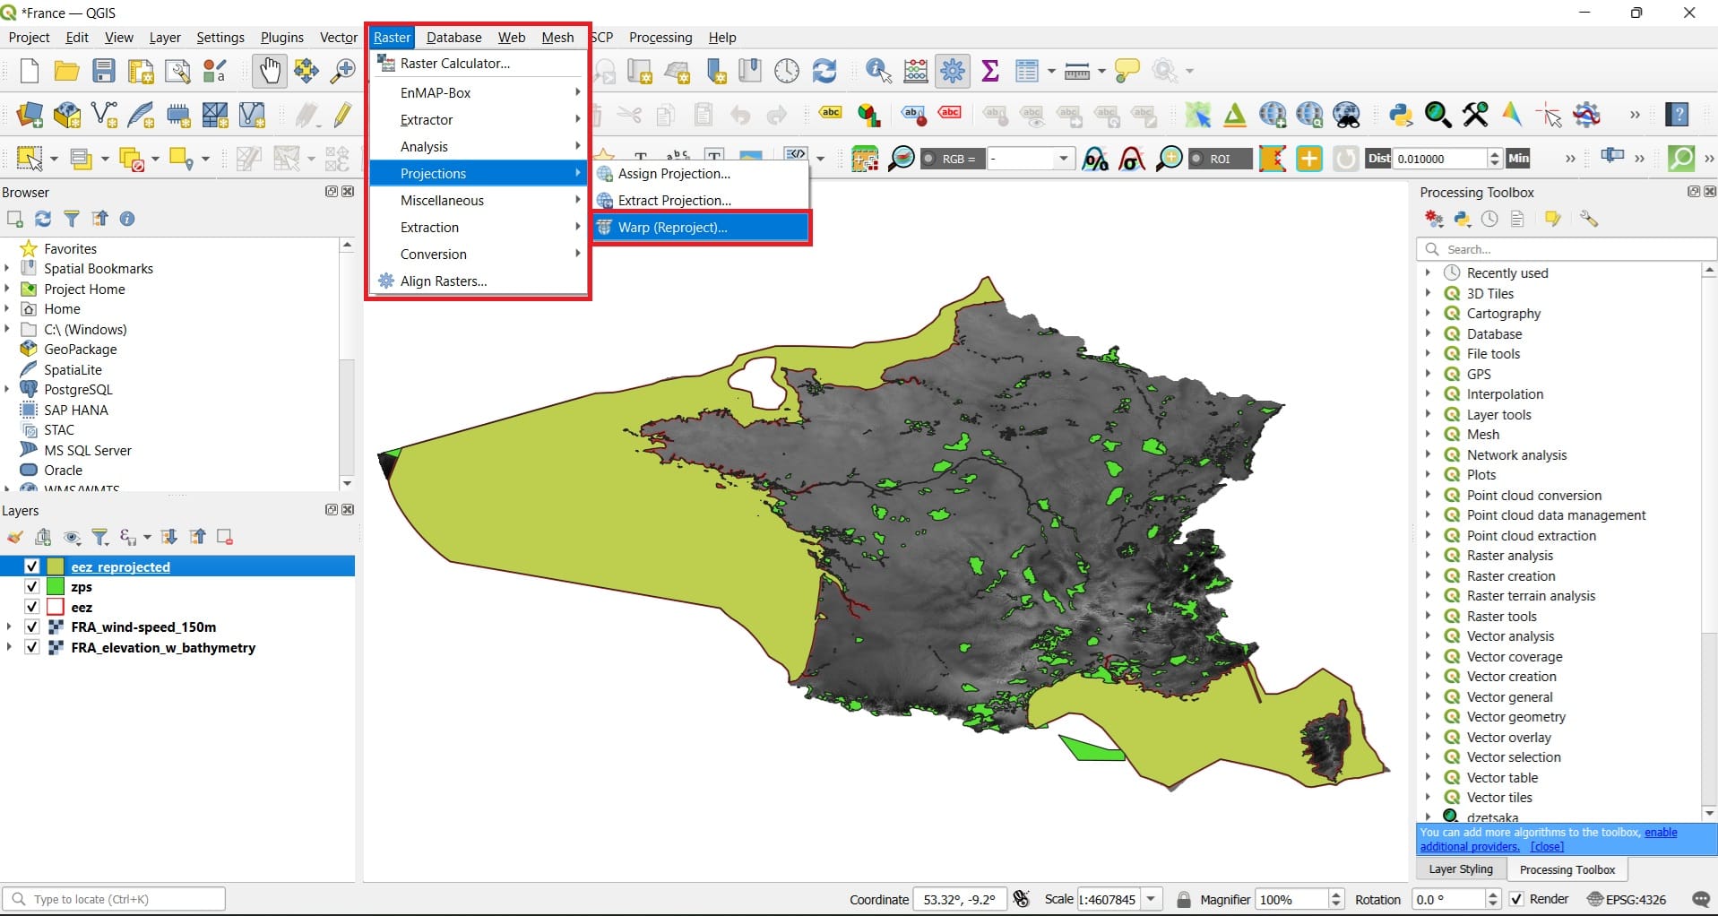Expand the Recently used toolbox group
Image resolution: width=1718 pixels, height=916 pixels.
(x=1429, y=272)
